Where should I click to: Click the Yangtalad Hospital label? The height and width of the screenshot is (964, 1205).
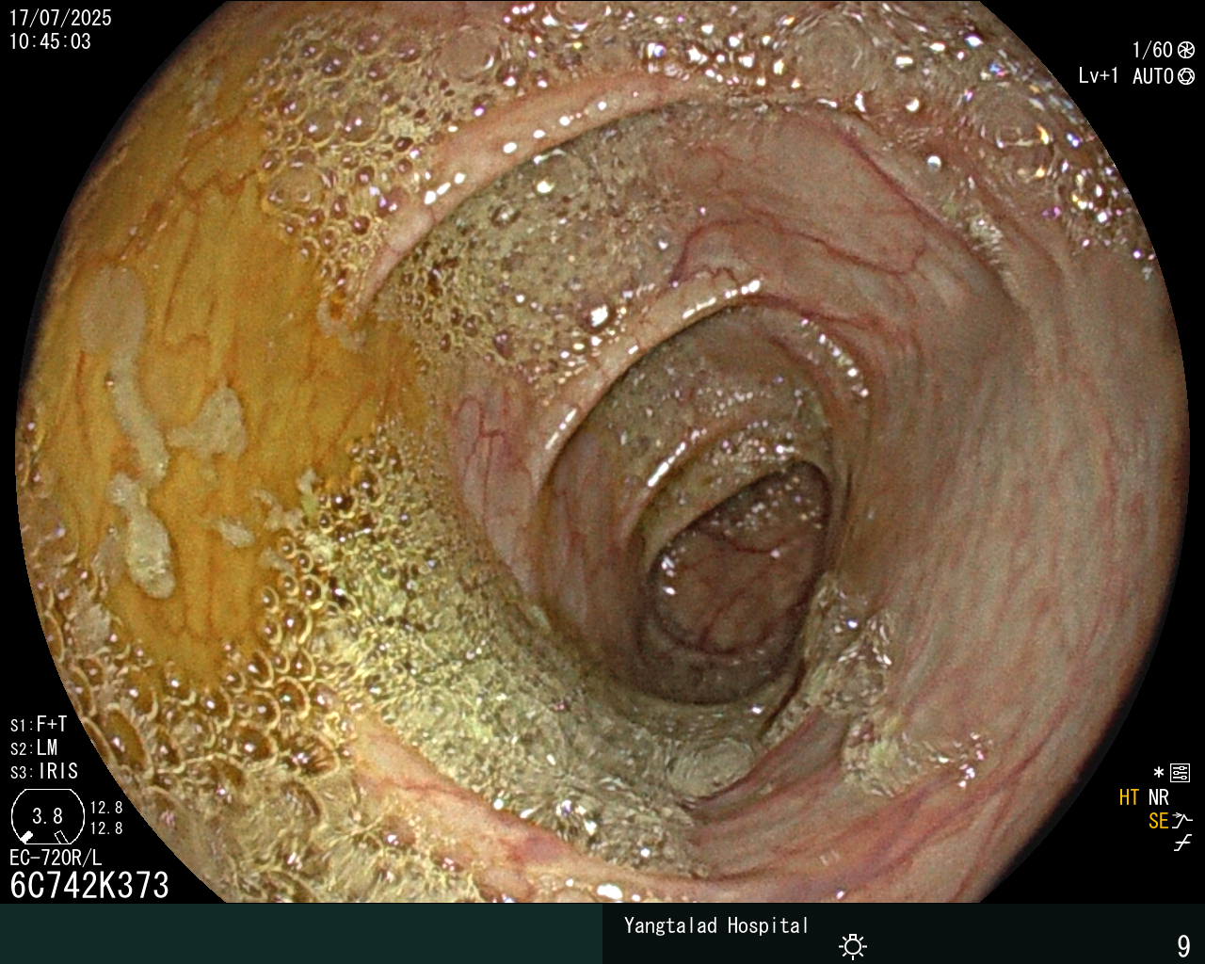tap(716, 925)
